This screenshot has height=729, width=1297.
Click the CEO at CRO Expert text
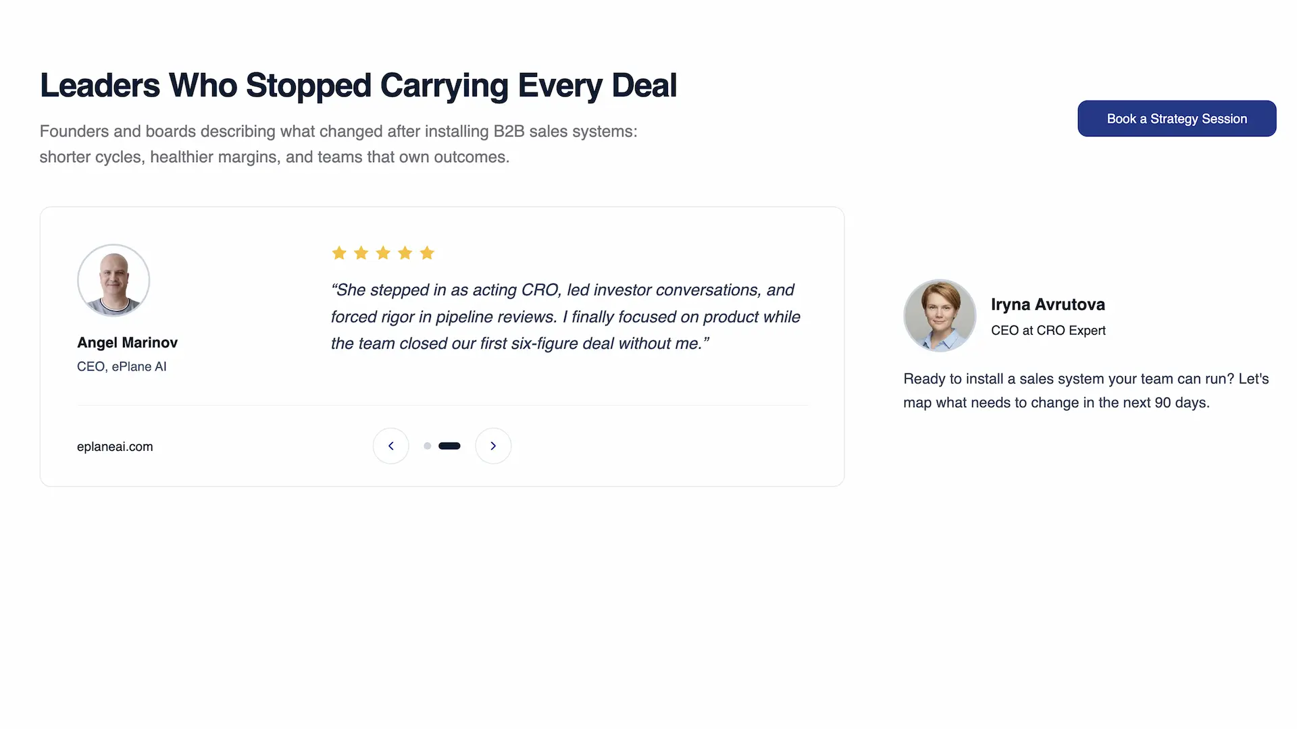(x=1048, y=330)
